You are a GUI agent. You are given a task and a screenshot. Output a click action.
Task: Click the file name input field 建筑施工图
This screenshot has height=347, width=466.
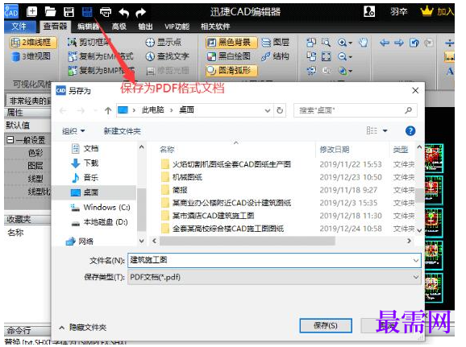point(274,260)
